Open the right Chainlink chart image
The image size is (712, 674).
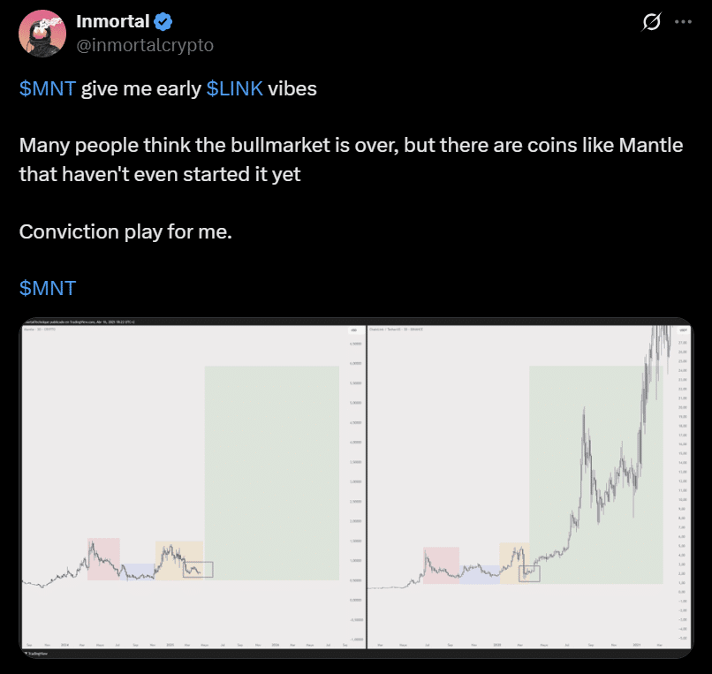pyautogui.click(x=529, y=487)
